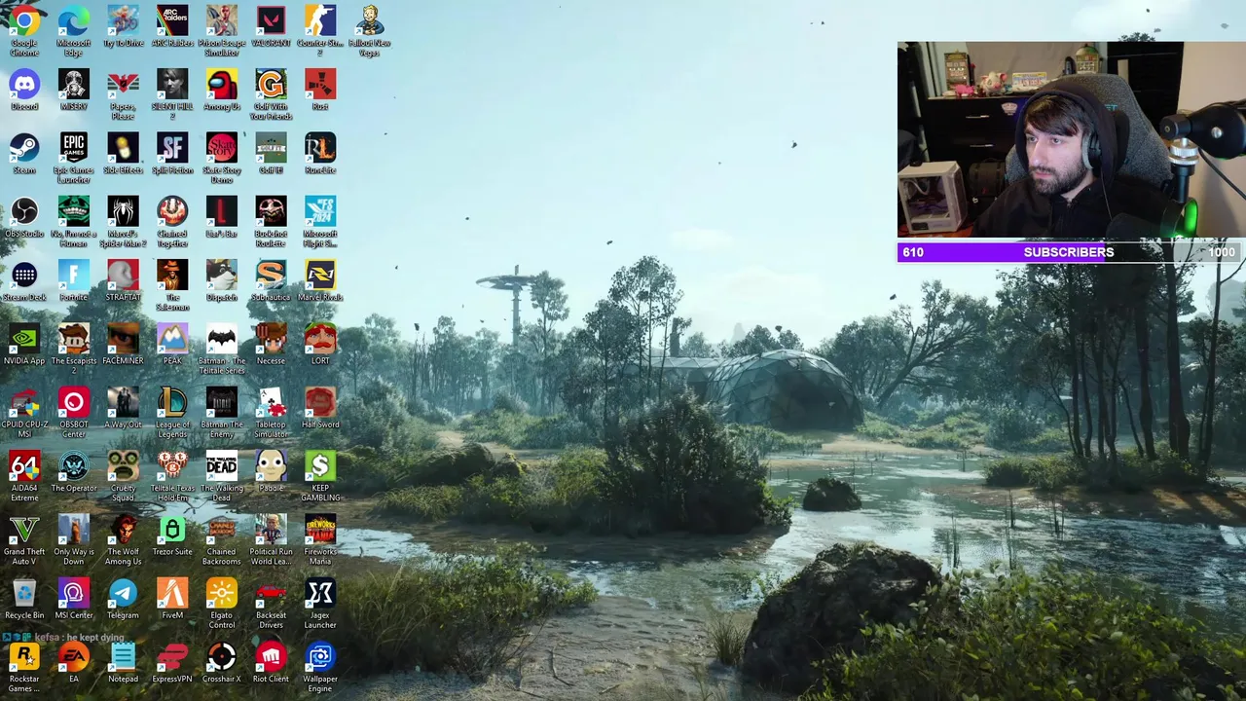Open the ARC Raiders shortcut
1246x701 pixels.
click(172, 26)
